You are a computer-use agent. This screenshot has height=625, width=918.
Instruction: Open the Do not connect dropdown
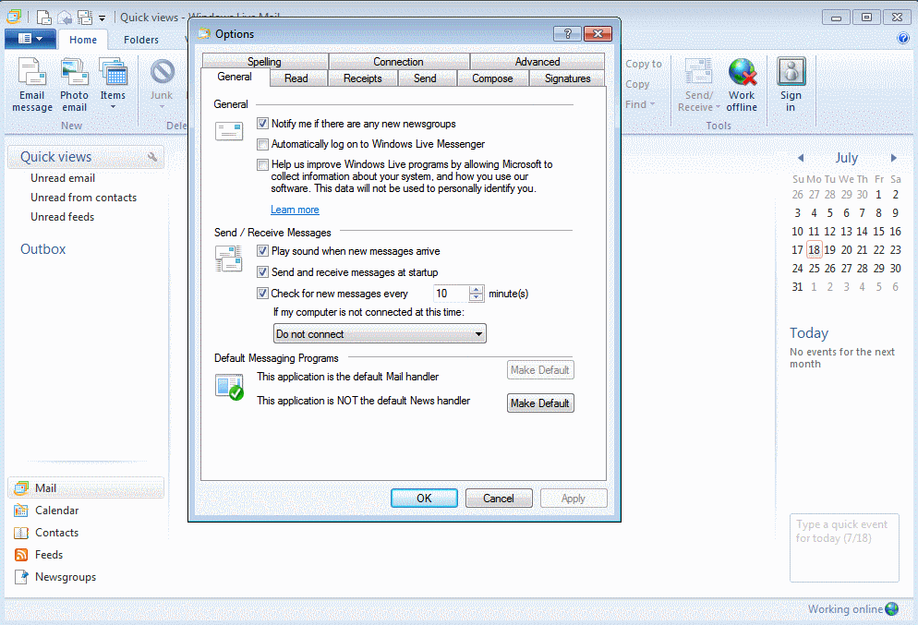[380, 334]
